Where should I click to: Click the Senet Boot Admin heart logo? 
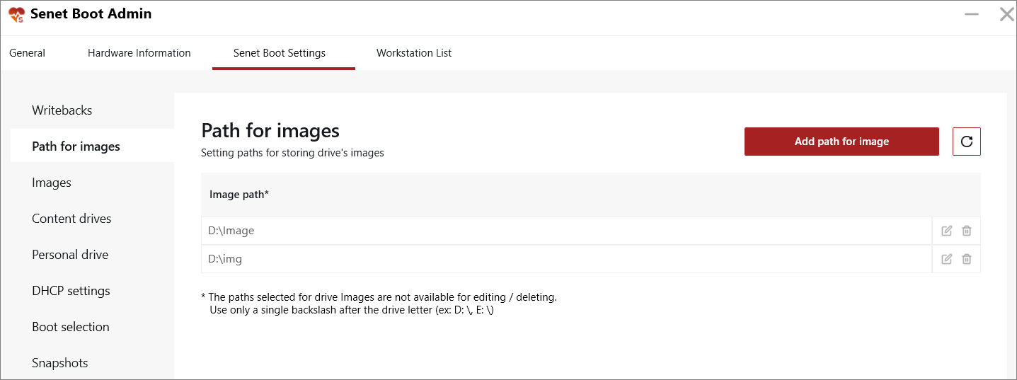tap(16, 14)
